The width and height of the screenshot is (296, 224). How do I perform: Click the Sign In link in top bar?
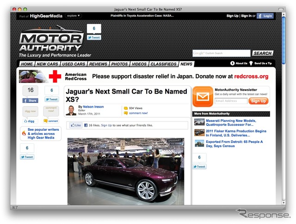(x=246, y=16)
